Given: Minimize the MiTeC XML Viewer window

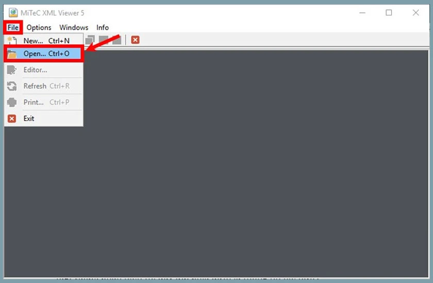Looking at the screenshot, I should pos(362,13).
